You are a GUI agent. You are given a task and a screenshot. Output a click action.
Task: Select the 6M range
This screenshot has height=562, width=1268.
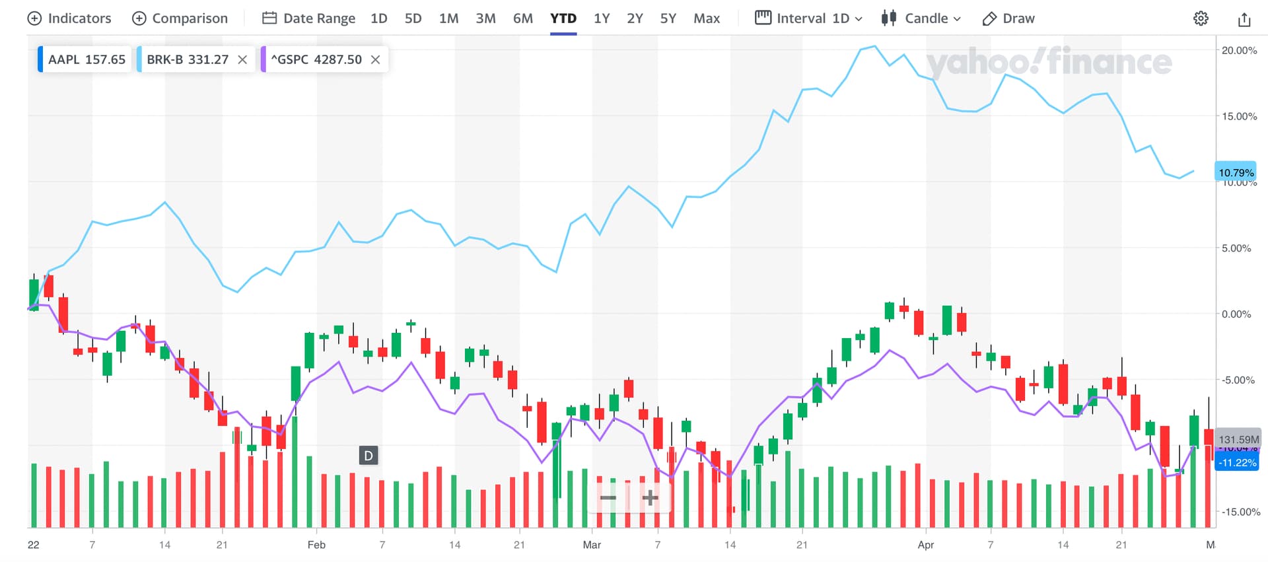point(522,18)
